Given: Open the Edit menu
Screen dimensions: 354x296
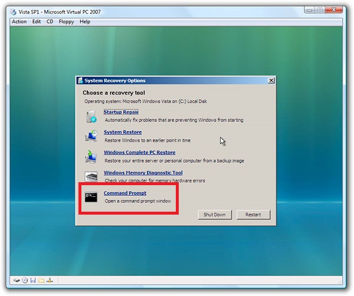Looking at the screenshot, I should coord(37,22).
